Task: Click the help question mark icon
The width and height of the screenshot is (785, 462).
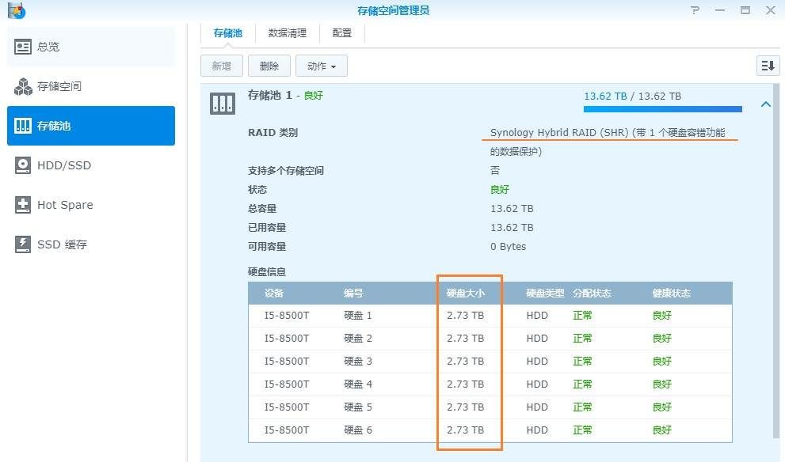Action: pyautogui.click(x=695, y=10)
